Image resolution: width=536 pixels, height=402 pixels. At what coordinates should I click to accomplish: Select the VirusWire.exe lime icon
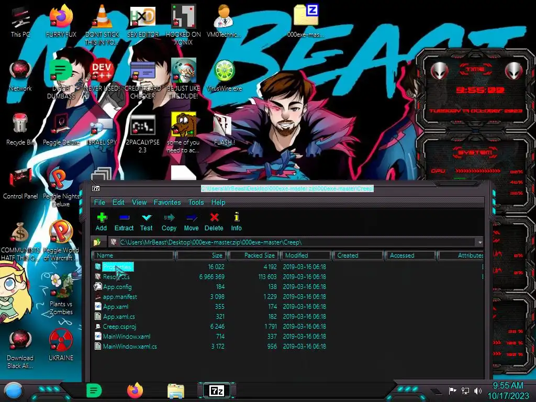(x=224, y=76)
